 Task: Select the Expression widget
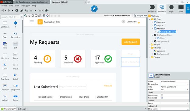(x=16, y=35)
